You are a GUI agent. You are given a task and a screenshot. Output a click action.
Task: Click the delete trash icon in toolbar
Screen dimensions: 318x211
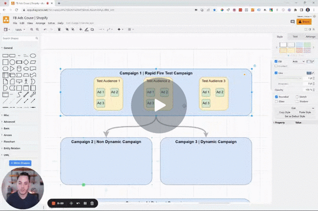[x=59, y=29]
